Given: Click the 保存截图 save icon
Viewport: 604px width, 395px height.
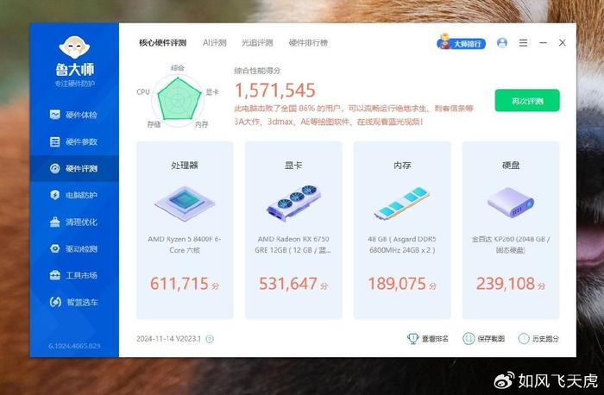Looking at the screenshot, I should pos(469,338).
